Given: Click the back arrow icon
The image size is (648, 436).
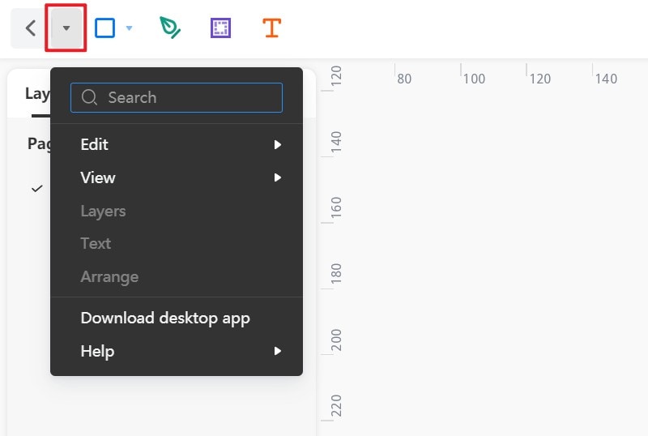Looking at the screenshot, I should tap(31, 28).
